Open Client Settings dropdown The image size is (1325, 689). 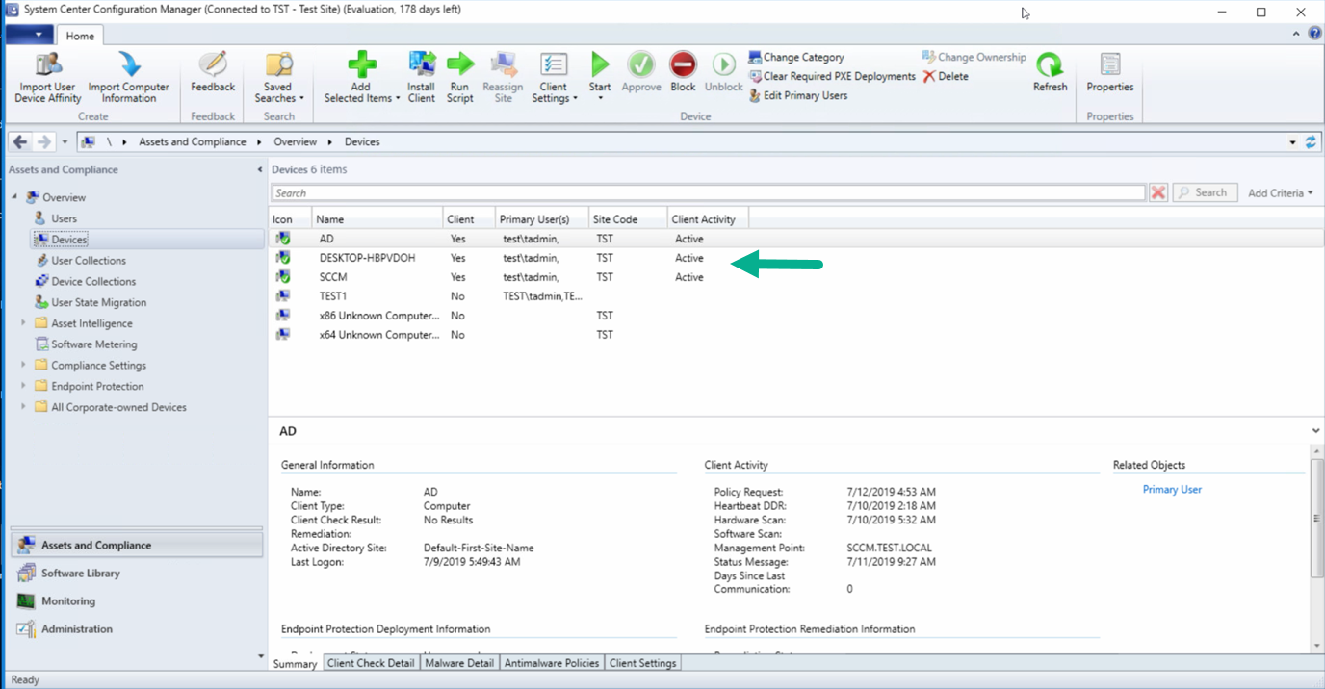[x=554, y=79]
